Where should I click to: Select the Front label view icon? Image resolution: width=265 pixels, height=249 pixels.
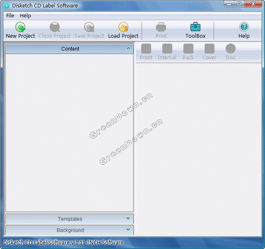(x=146, y=48)
